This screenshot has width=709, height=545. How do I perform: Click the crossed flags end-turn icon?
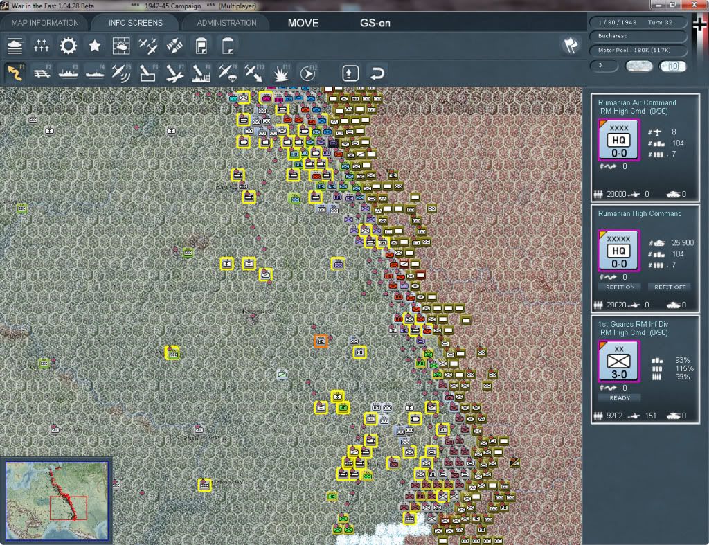[x=571, y=45]
